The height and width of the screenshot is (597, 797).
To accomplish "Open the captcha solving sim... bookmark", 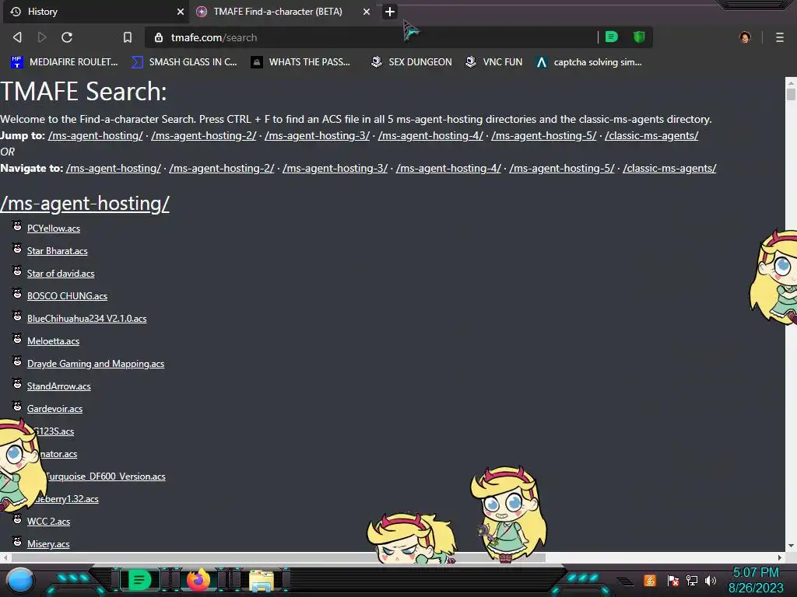I will (589, 62).
